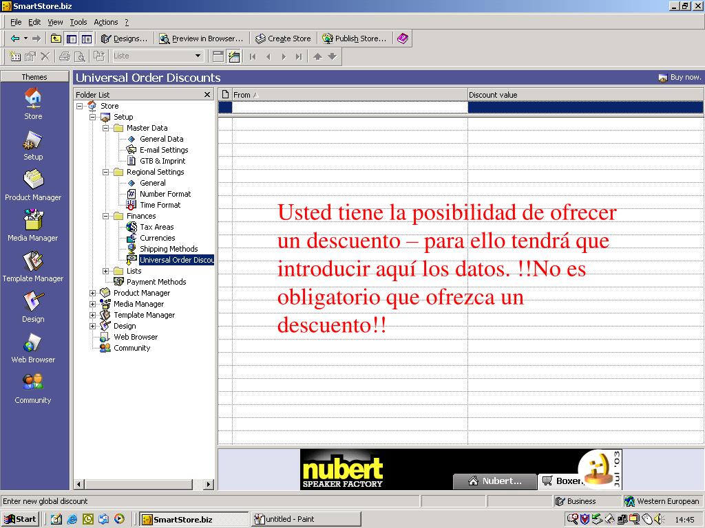Viewport: 705px width, 528px height.
Task: Click the Create Store button
Action: (283, 38)
